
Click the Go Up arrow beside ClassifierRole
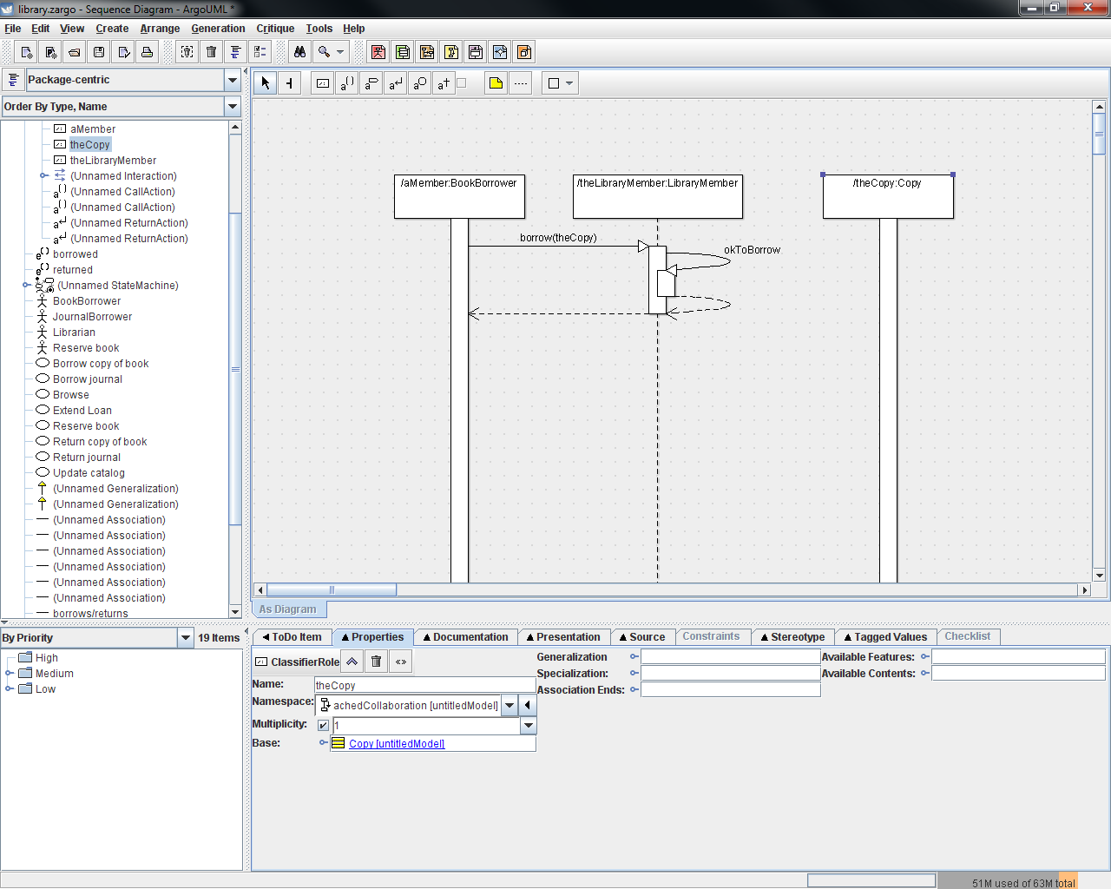point(352,662)
